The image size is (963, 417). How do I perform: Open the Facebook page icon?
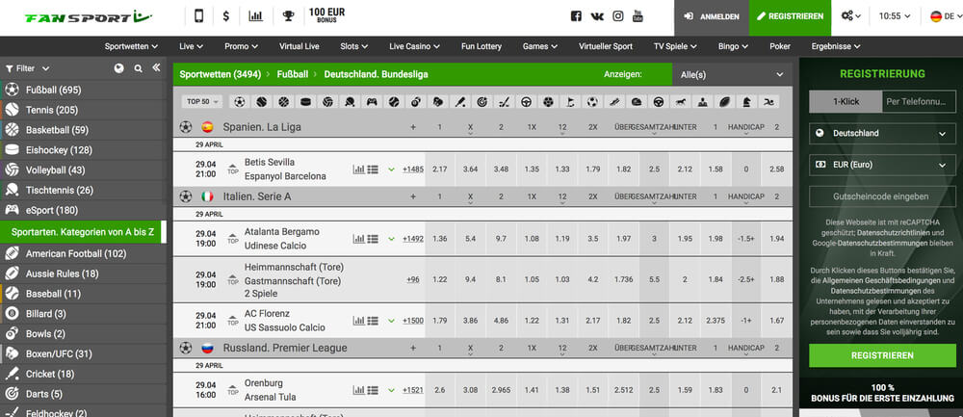tap(576, 16)
